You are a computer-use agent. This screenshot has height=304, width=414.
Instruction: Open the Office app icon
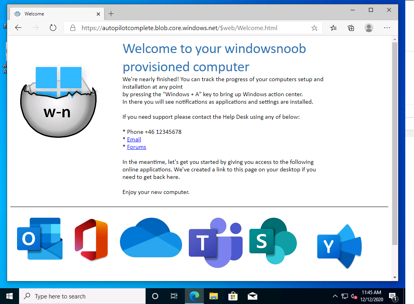click(91, 240)
